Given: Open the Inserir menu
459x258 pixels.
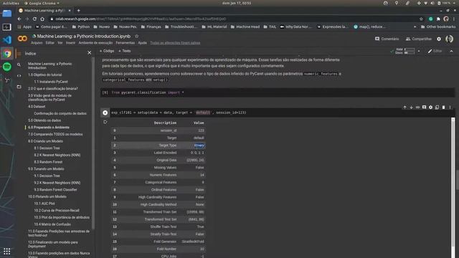Looking at the screenshot, I should tap(70, 43).
